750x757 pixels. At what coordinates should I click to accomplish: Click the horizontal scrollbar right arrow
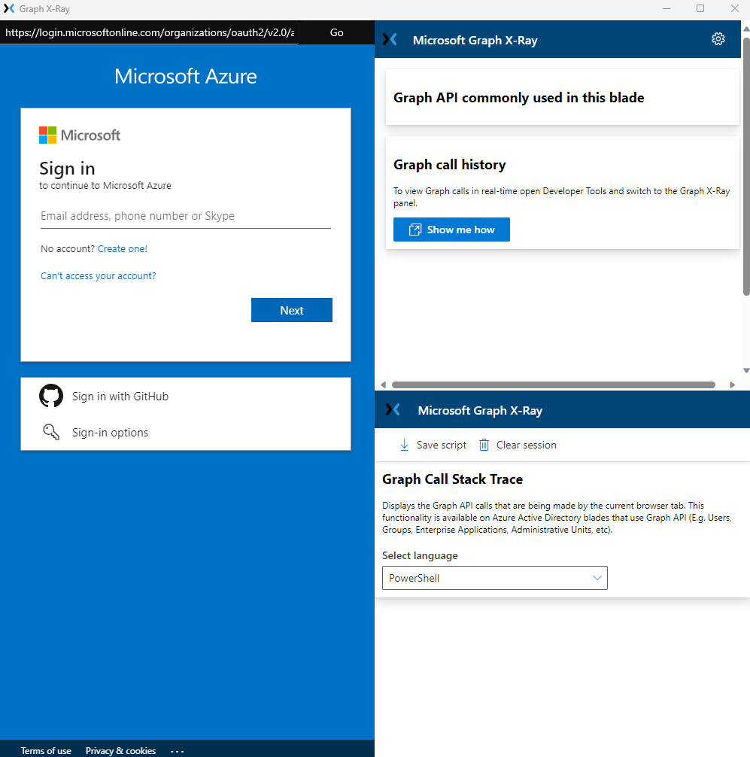tap(732, 385)
